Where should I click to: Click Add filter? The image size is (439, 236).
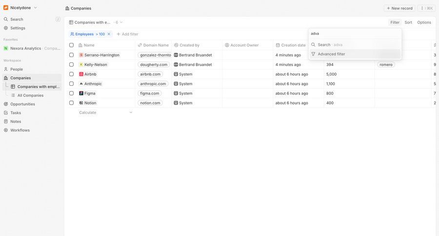click(x=127, y=34)
